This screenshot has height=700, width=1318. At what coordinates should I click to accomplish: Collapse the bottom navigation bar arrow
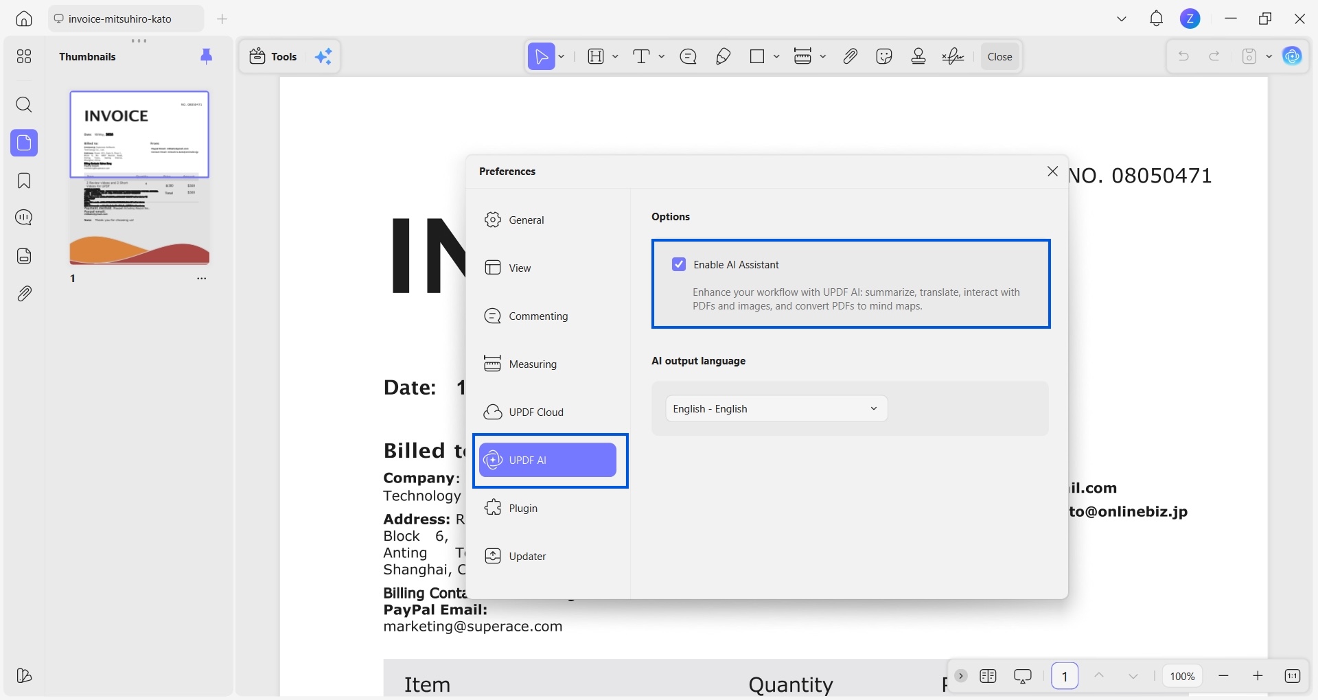click(x=961, y=676)
